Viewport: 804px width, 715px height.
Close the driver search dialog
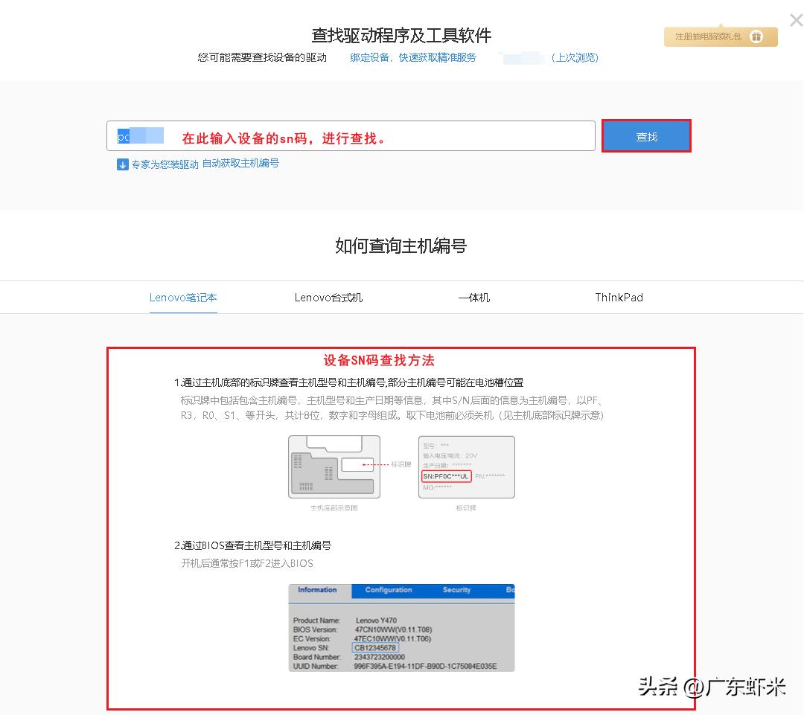coord(795,20)
